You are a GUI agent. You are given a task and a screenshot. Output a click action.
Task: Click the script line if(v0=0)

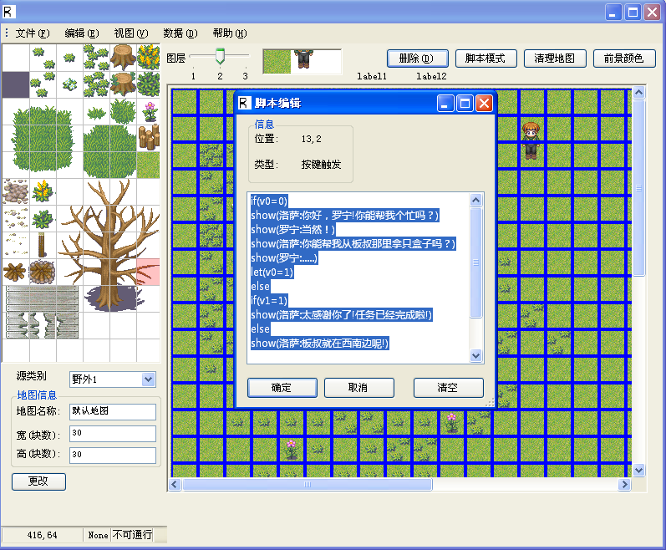[x=269, y=201]
